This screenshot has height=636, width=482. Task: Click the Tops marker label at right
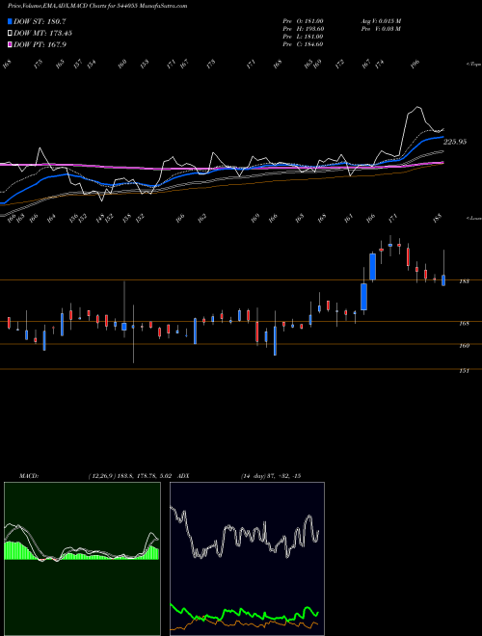[474, 65]
